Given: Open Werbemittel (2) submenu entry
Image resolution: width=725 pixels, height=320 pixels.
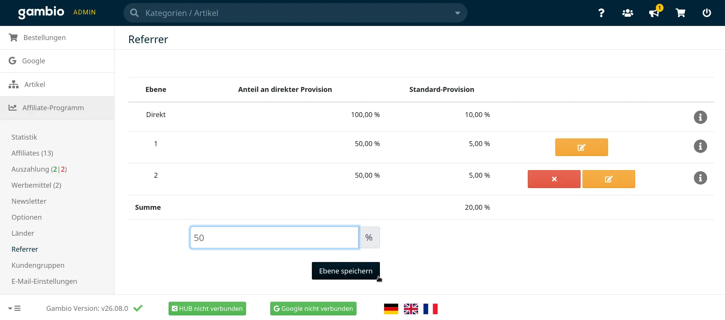Looking at the screenshot, I should (x=36, y=185).
